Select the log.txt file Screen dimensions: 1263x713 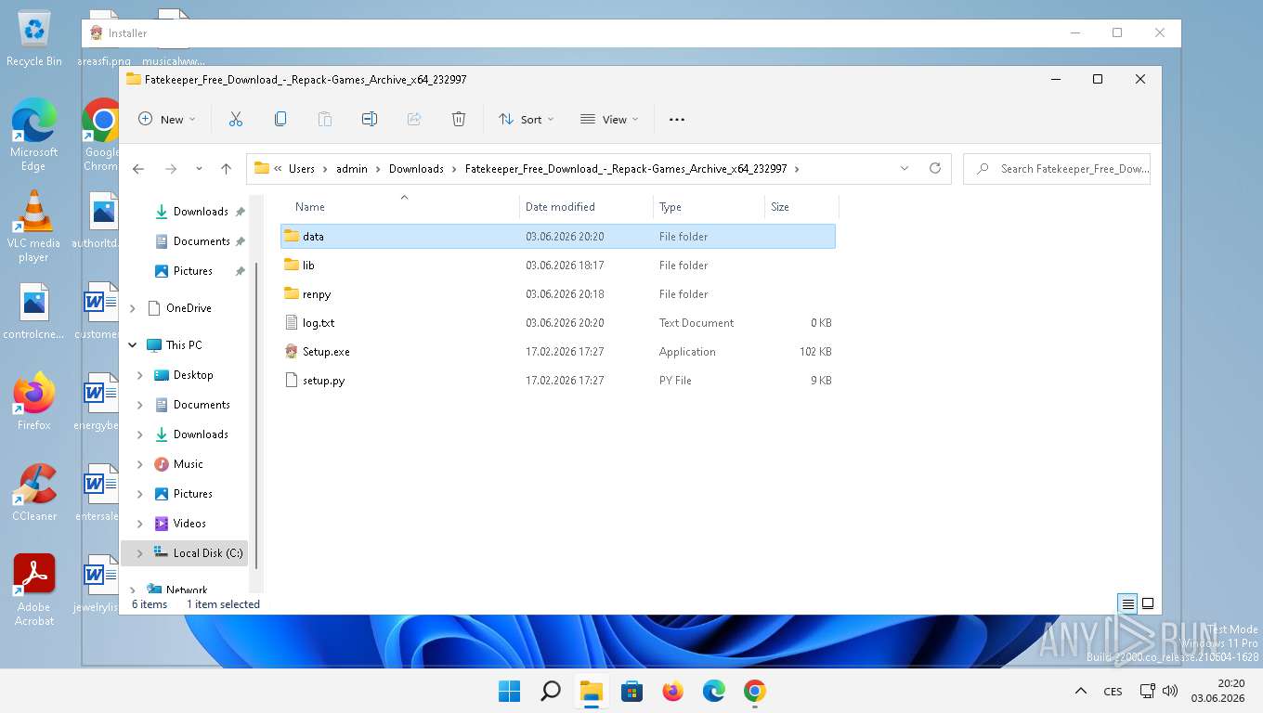click(558, 323)
